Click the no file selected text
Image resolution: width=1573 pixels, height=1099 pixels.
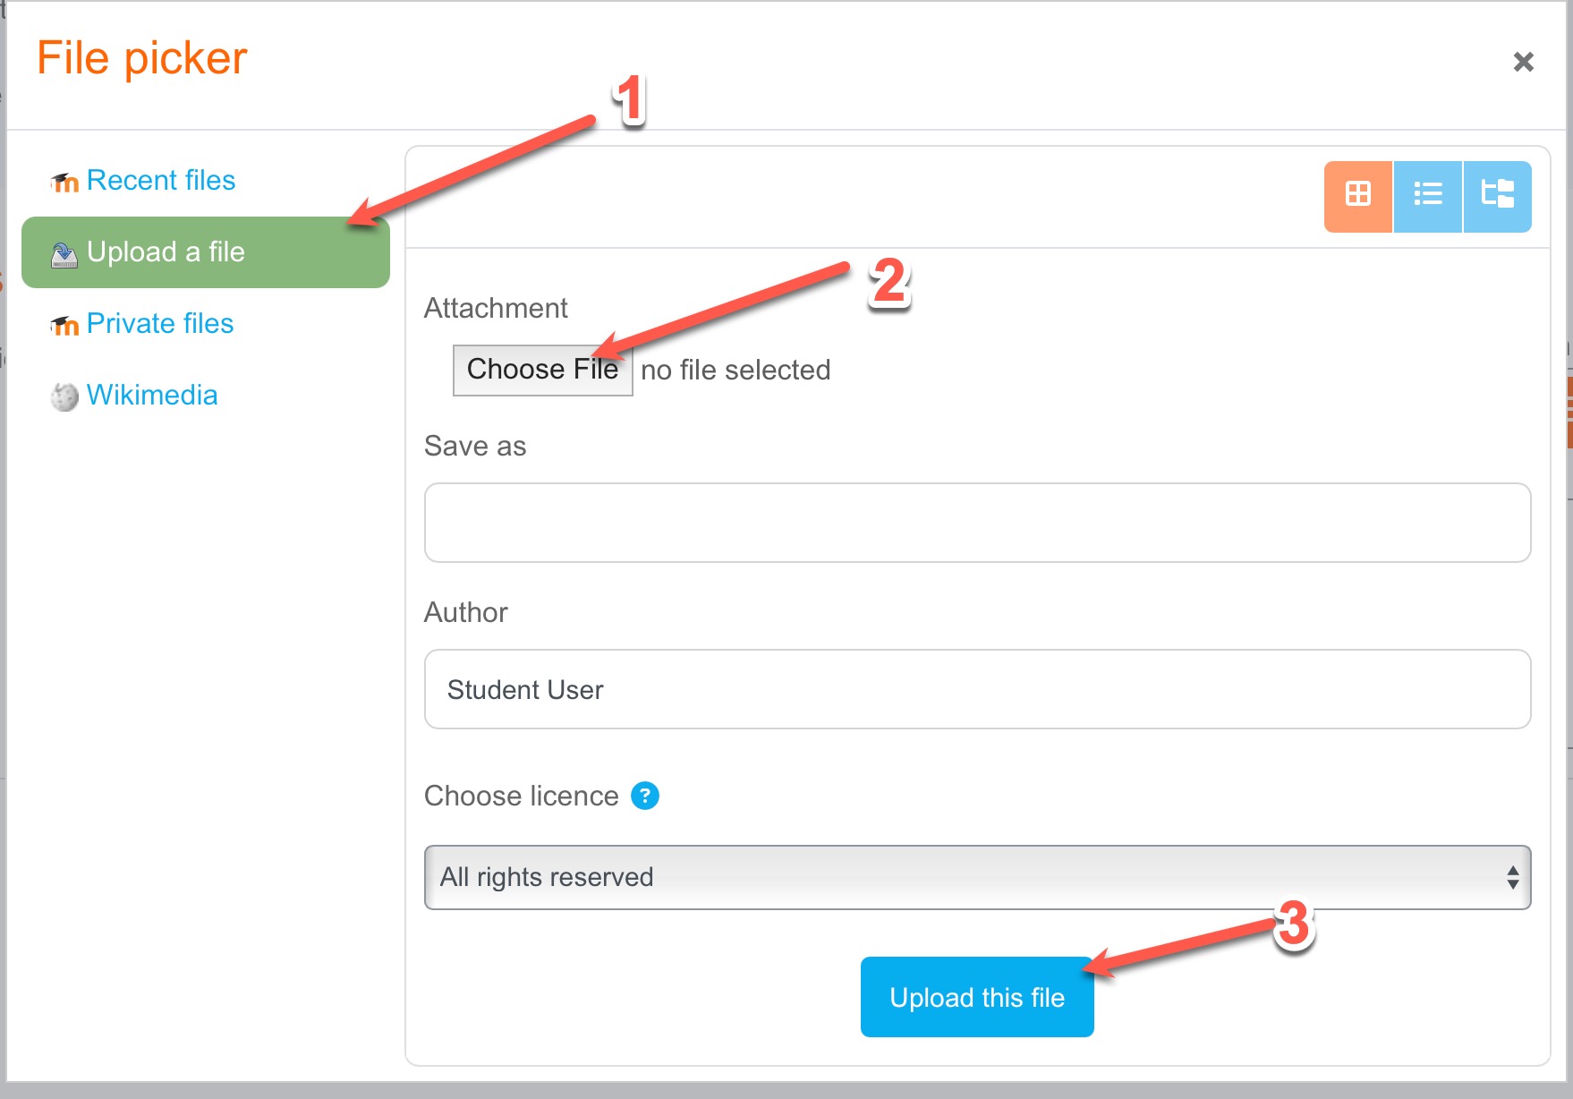pos(735,370)
